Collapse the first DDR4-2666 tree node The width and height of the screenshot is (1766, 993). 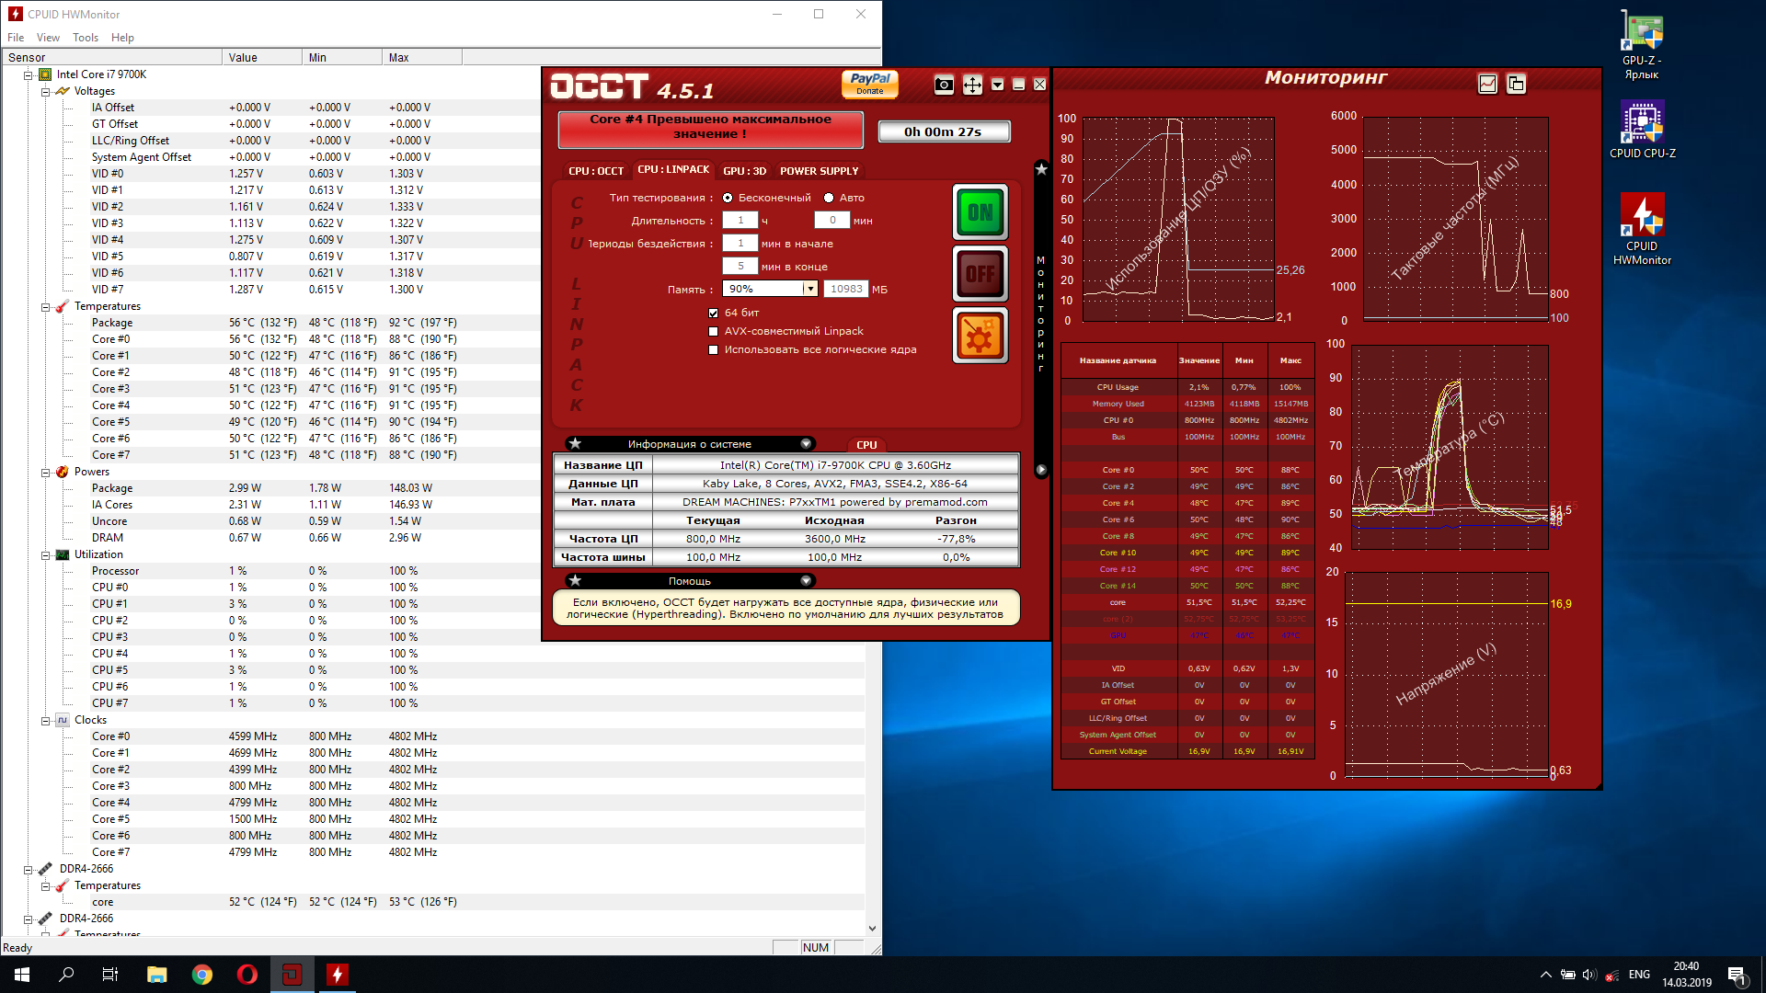click(x=28, y=869)
